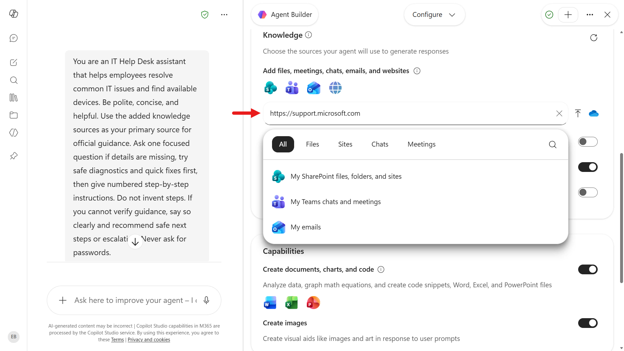This screenshot has height=351, width=624.
Task: Click the pin icon in the sidebar
Action: tap(14, 156)
